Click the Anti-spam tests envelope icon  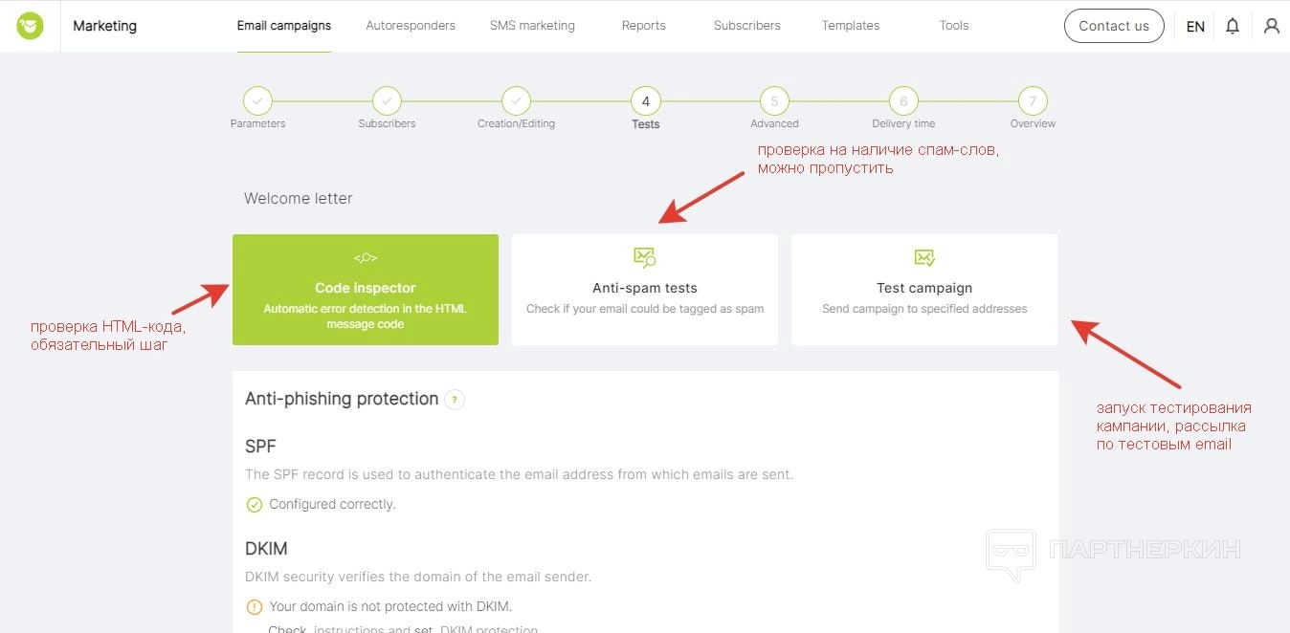tap(644, 257)
